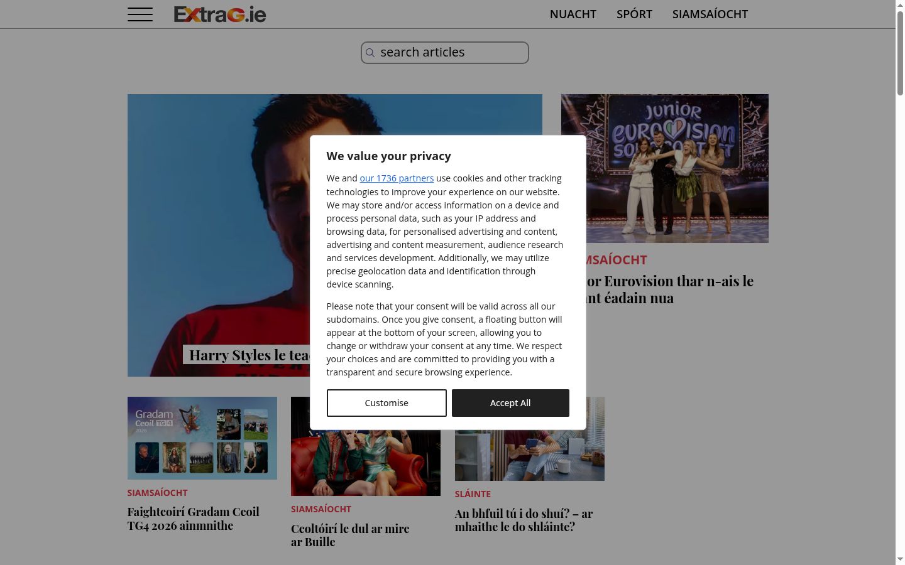Click the Harry Styles headline
The image size is (905, 565).
click(250, 355)
